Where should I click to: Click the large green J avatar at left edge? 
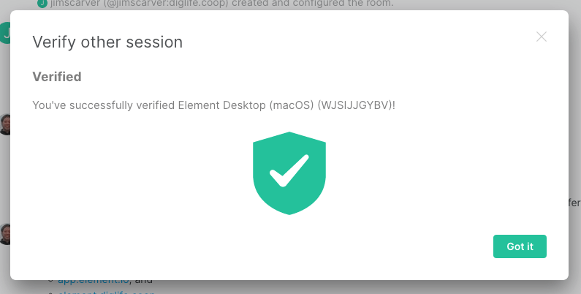click(x=4, y=33)
